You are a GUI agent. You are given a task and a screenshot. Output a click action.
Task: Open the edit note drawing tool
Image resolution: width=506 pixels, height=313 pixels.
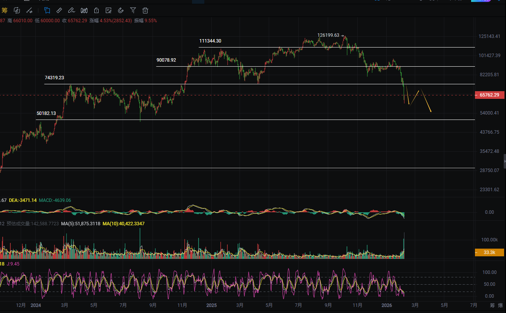(108, 10)
